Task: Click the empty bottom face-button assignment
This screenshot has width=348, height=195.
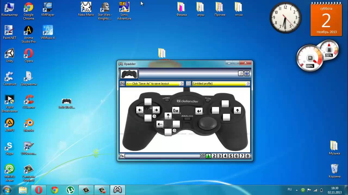Action: [x=226, y=117]
